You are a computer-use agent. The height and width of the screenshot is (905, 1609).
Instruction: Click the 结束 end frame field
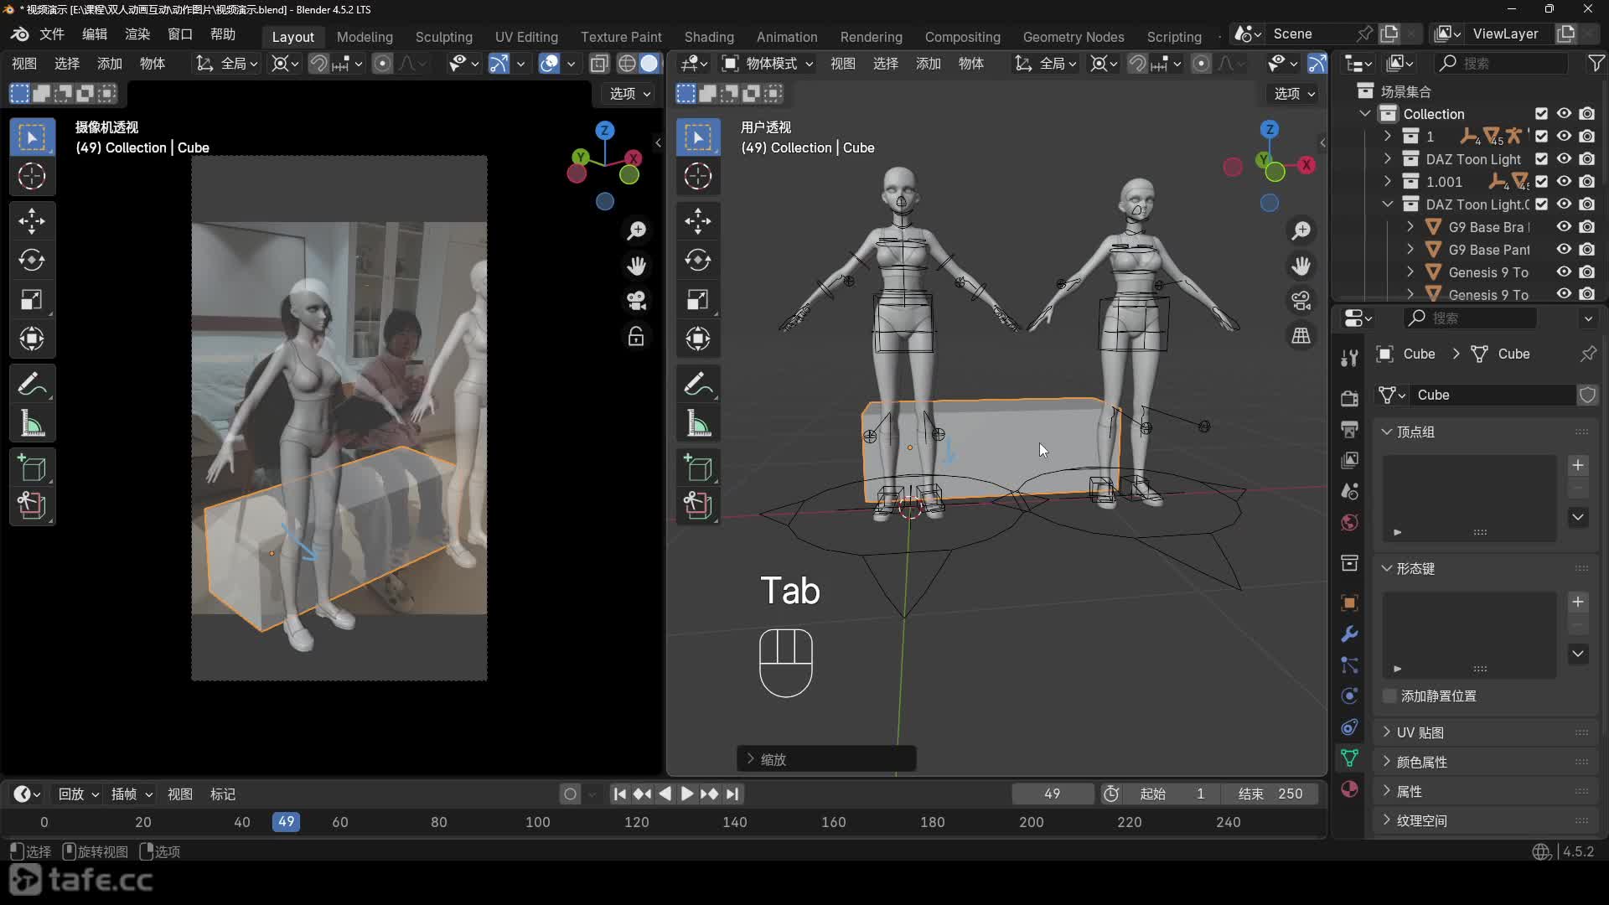tap(1270, 794)
